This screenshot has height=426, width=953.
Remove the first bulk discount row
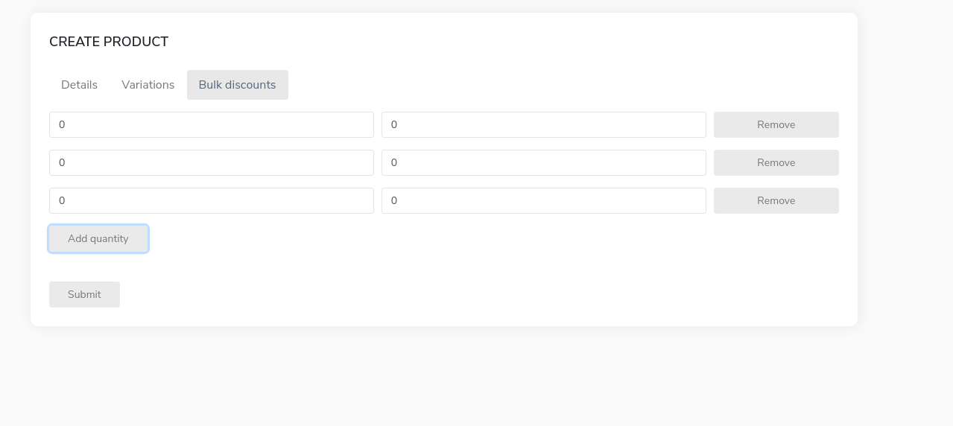[x=776, y=125]
